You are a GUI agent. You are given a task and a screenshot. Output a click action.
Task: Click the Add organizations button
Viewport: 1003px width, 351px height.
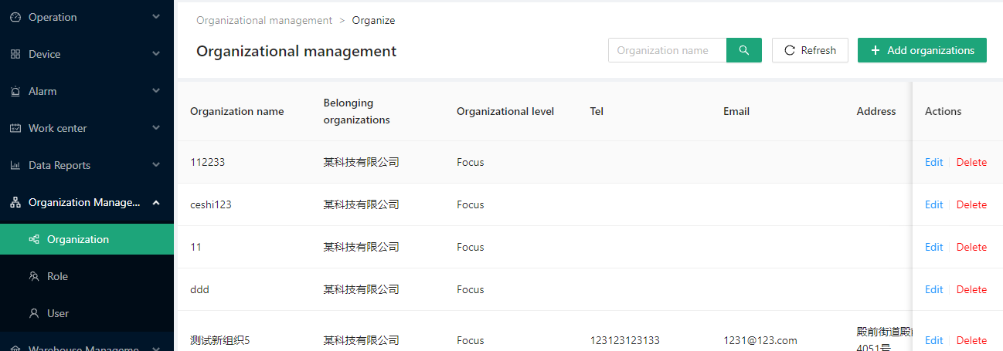tap(922, 50)
